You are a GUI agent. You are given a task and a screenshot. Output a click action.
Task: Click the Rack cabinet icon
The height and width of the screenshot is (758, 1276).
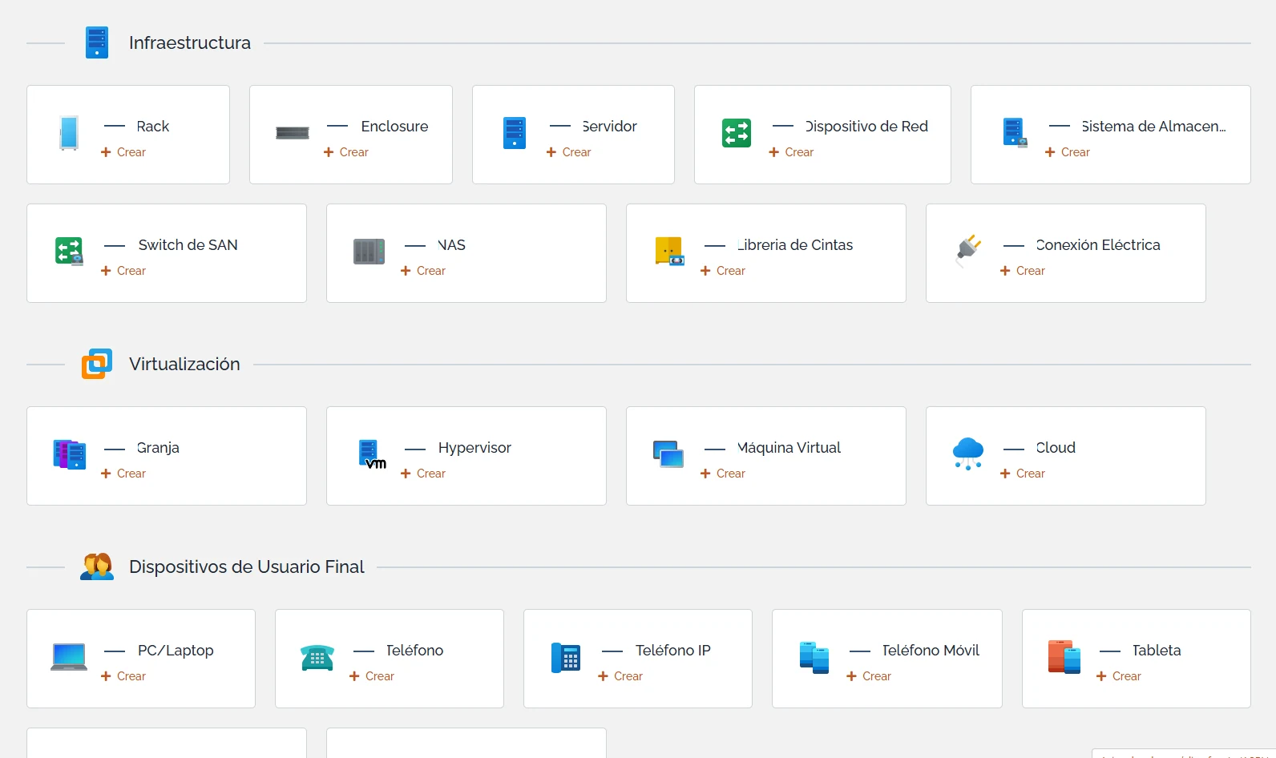pyautogui.click(x=69, y=133)
